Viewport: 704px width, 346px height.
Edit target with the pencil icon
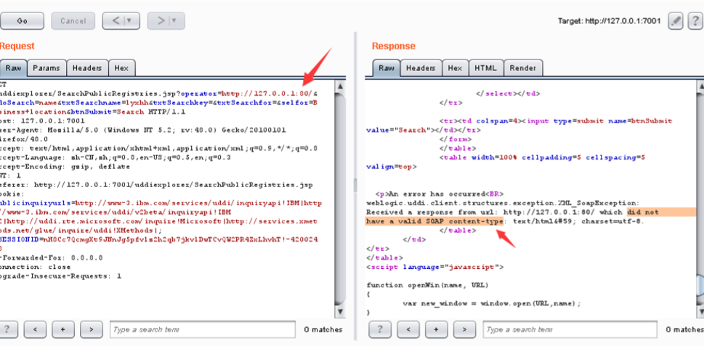pyautogui.click(x=675, y=21)
